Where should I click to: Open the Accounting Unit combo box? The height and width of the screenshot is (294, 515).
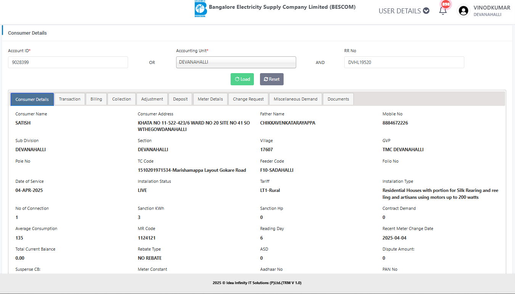click(x=236, y=62)
